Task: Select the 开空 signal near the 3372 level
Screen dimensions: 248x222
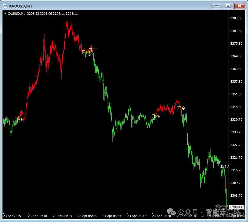Action: [93, 50]
